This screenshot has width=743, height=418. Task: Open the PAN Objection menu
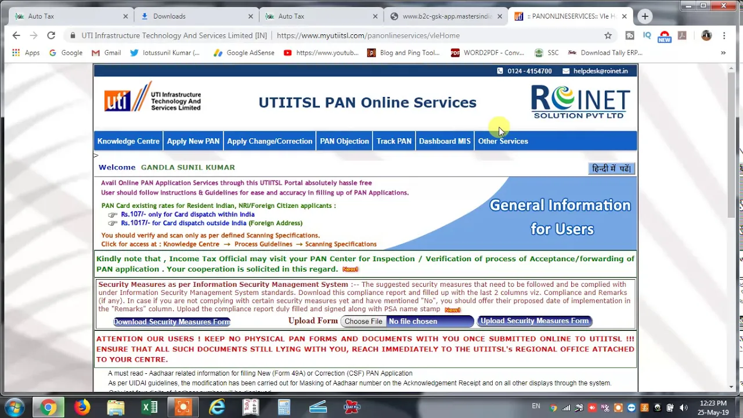click(344, 141)
